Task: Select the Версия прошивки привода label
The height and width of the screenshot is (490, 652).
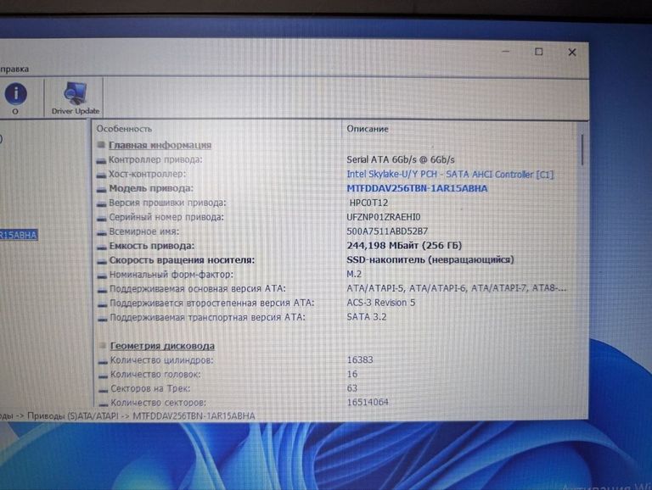Action: (x=167, y=203)
